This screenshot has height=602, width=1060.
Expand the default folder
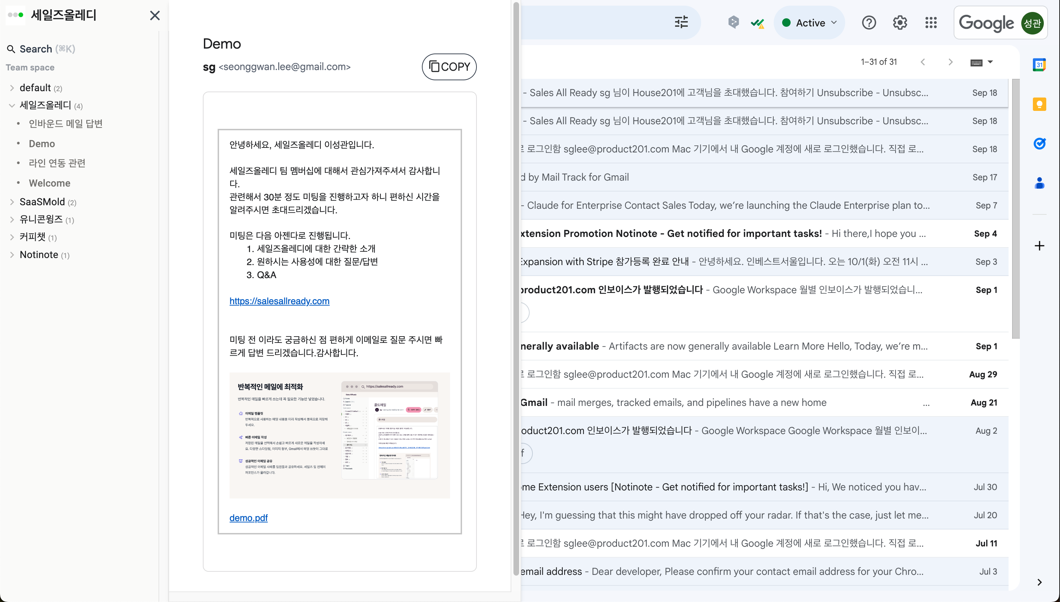[x=12, y=88]
